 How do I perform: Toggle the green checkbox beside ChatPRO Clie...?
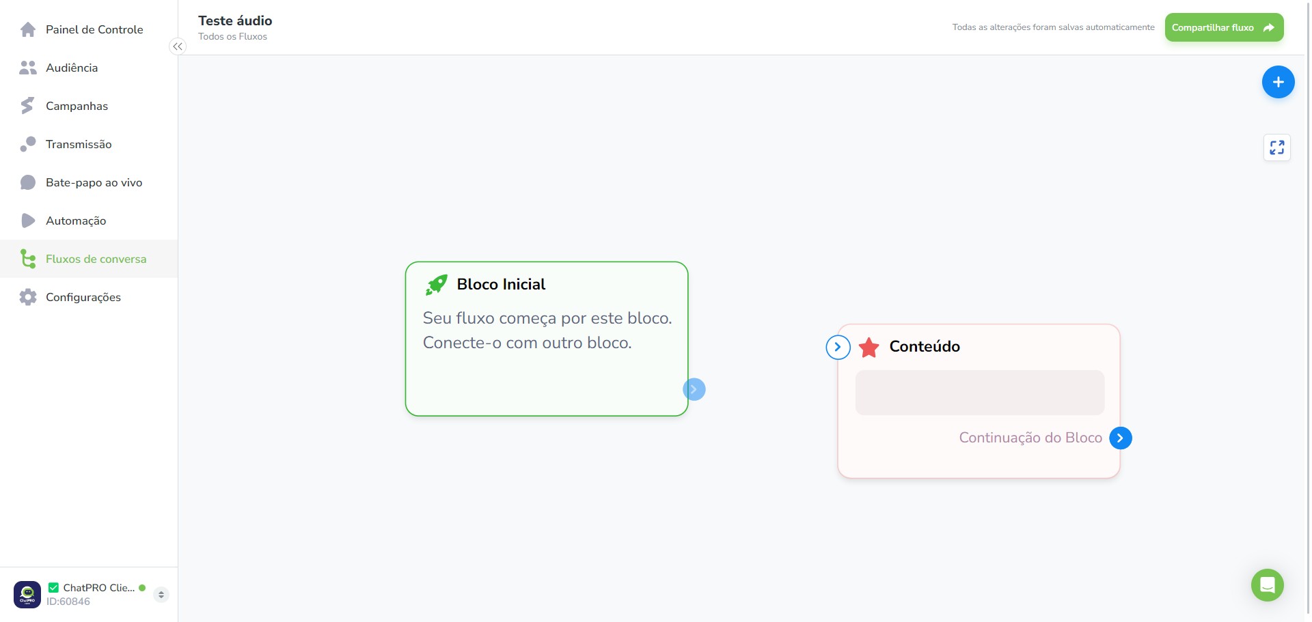[x=53, y=587]
